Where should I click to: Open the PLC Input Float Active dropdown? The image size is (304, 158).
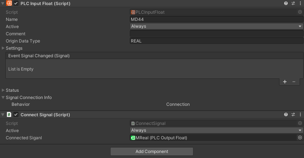216,26
